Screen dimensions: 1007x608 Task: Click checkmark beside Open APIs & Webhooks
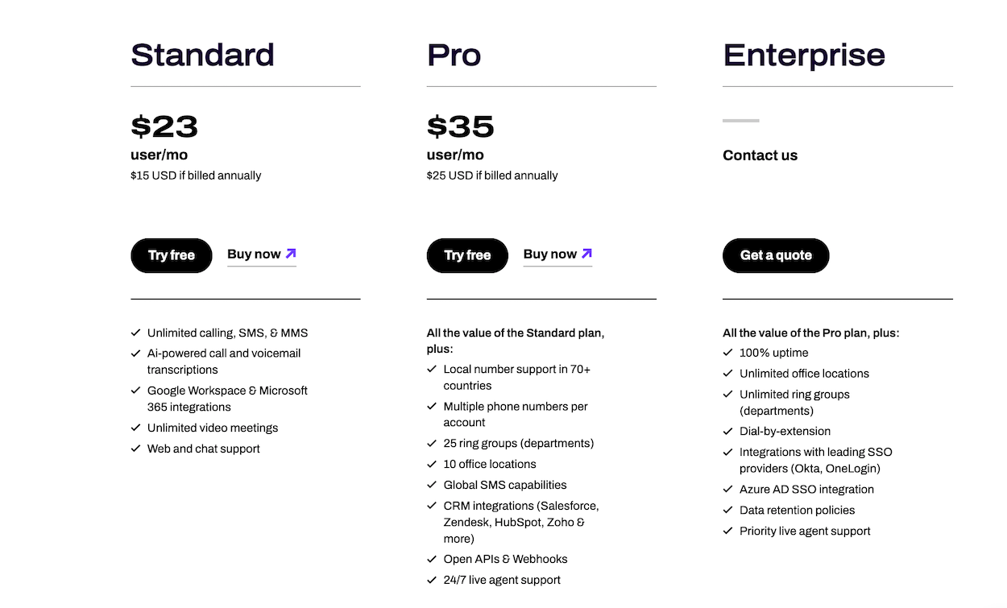pyautogui.click(x=432, y=559)
